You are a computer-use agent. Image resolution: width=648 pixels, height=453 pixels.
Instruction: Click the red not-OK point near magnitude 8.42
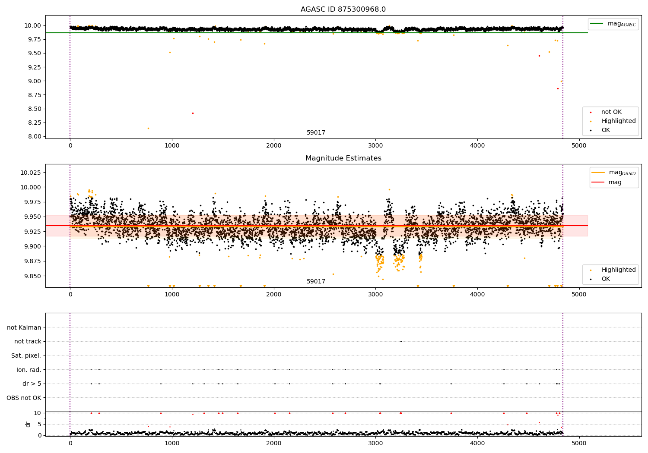pos(193,113)
